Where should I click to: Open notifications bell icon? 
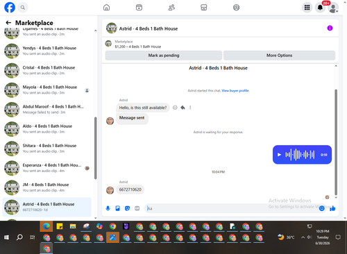(x=320, y=8)
